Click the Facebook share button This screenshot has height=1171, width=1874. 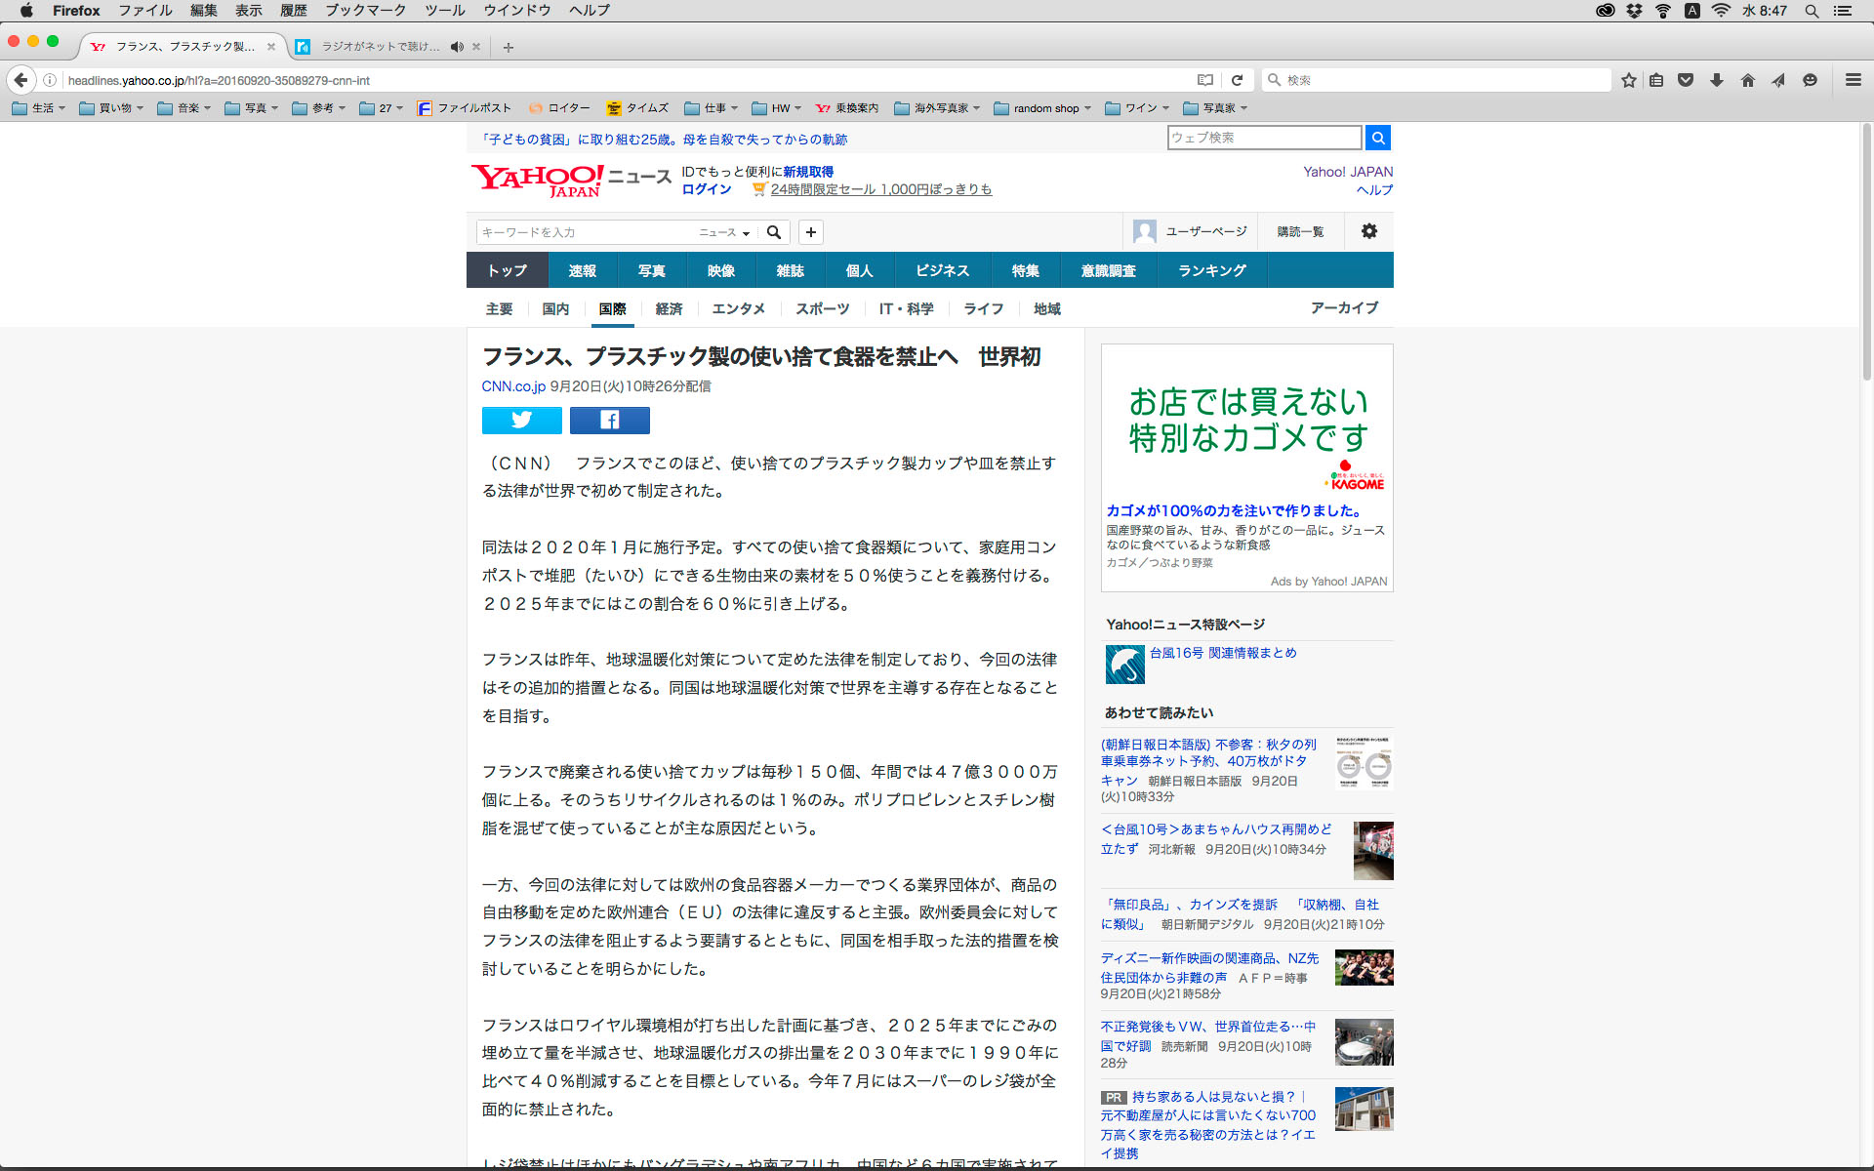tap(609, 421)
